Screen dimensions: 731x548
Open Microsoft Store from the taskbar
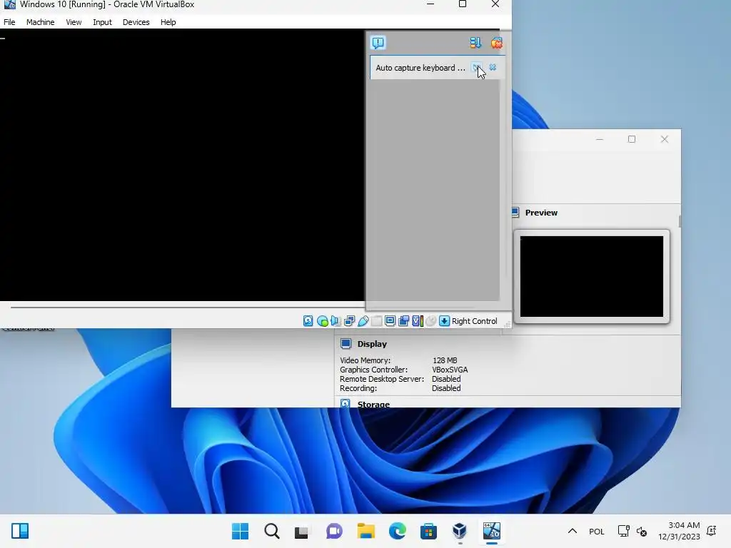[428, 531]
